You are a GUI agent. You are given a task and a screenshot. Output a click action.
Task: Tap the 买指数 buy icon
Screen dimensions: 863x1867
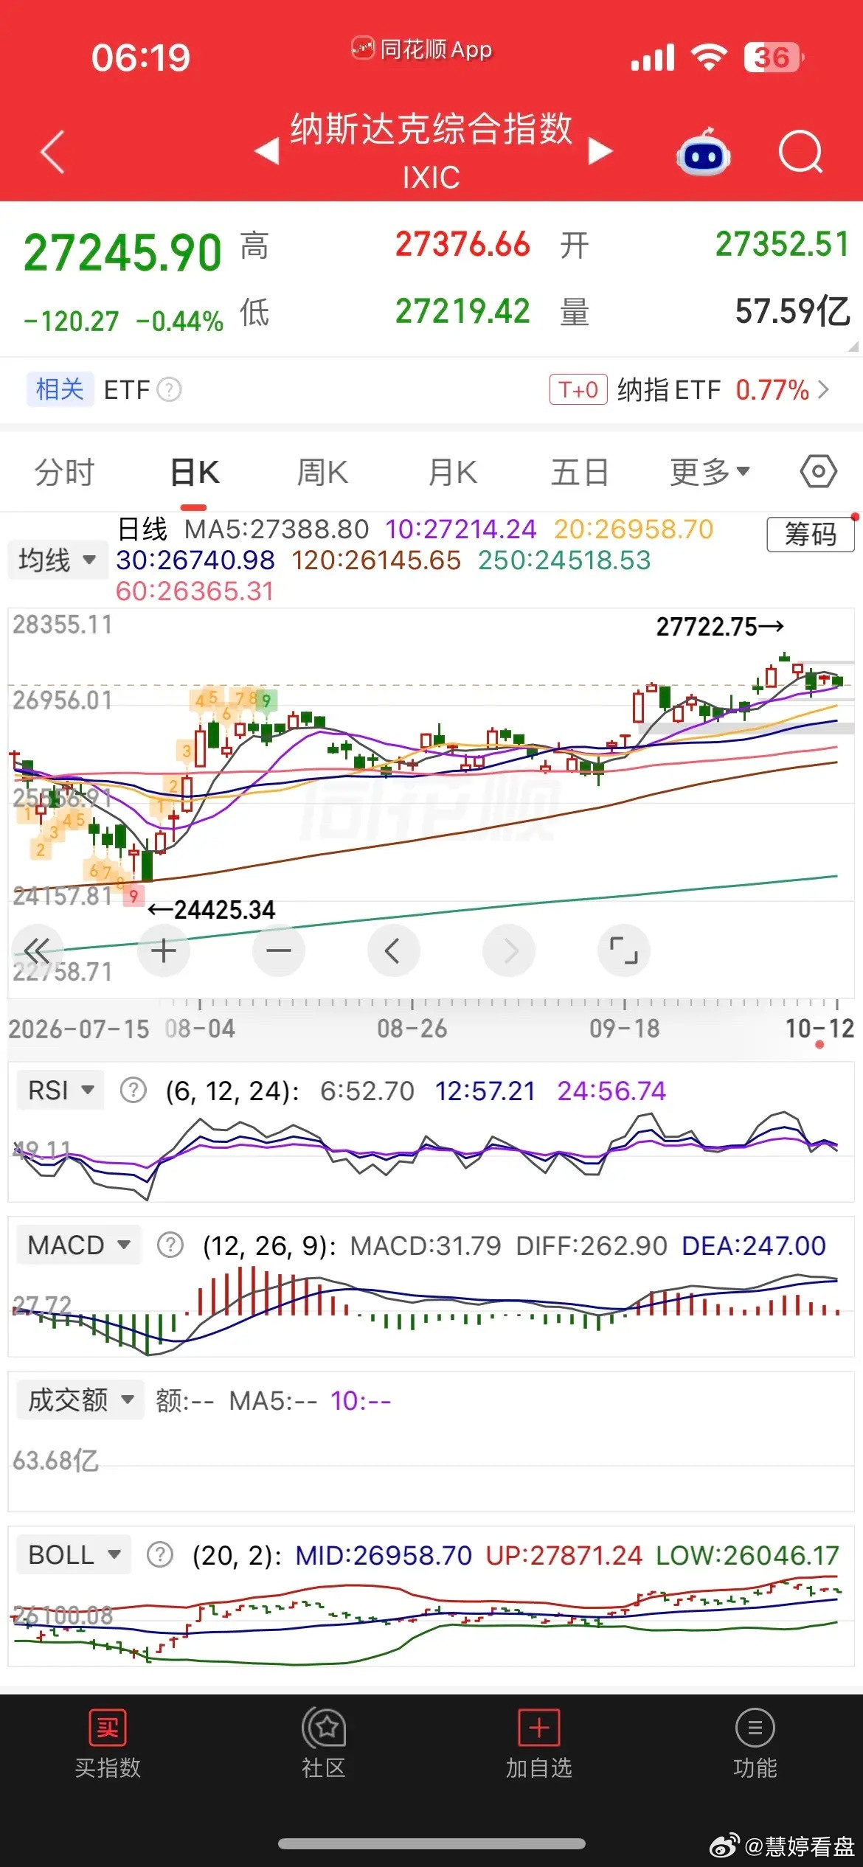tap(108, 1728)
